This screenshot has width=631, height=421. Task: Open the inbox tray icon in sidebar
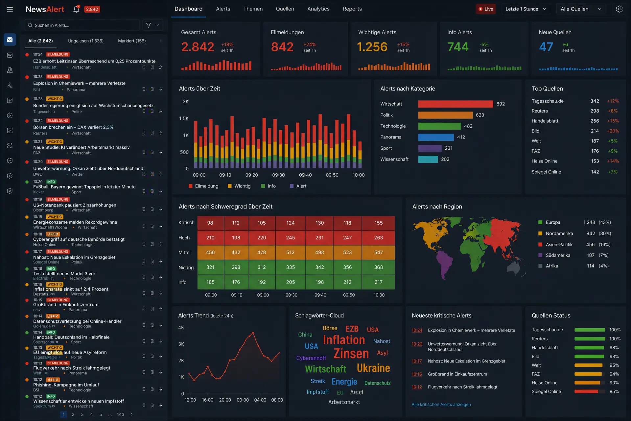10,55
